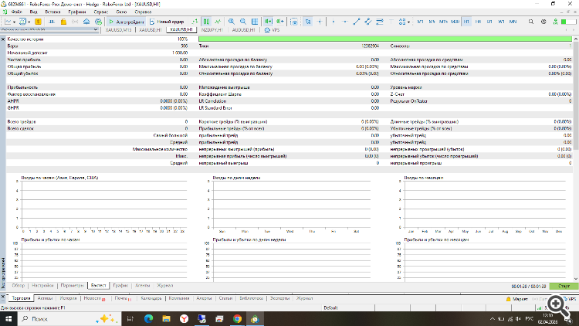
Task: Select the vertical line drawing tool
Action: click(333, 22)
